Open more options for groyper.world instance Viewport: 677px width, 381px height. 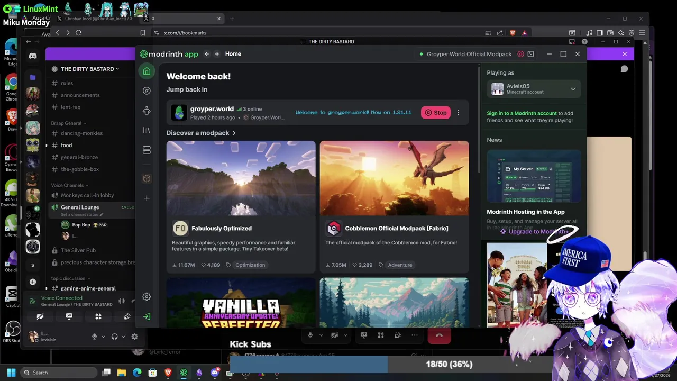point(458,113)
